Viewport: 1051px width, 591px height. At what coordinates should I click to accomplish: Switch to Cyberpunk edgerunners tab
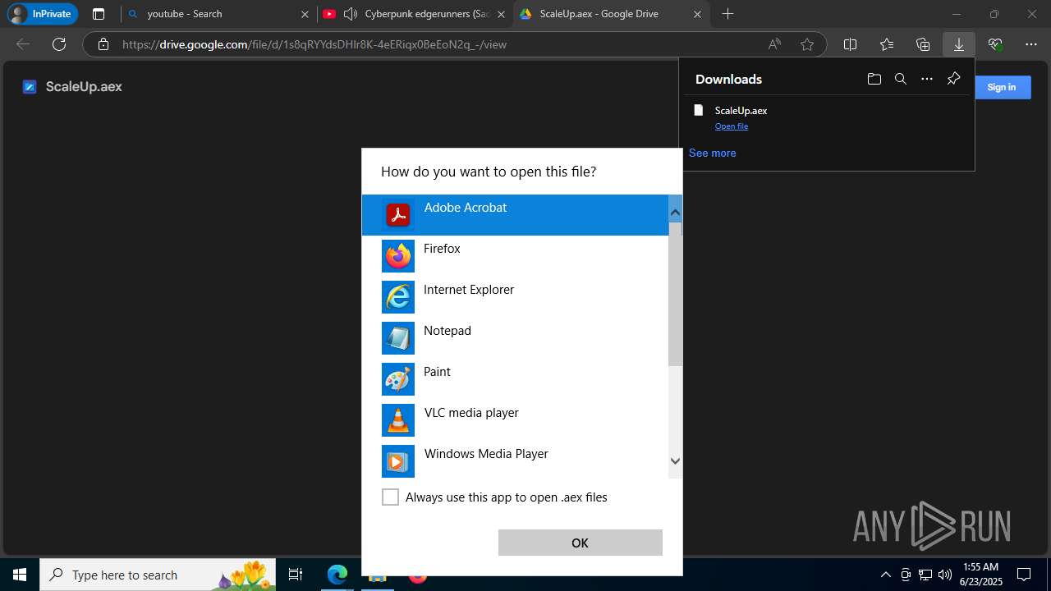(x=415, y=14)
